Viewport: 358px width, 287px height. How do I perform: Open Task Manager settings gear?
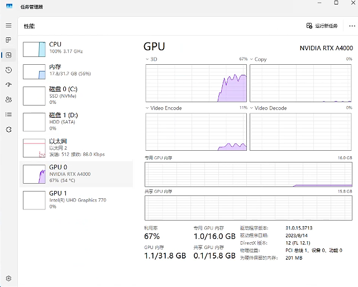coord(8,278)
